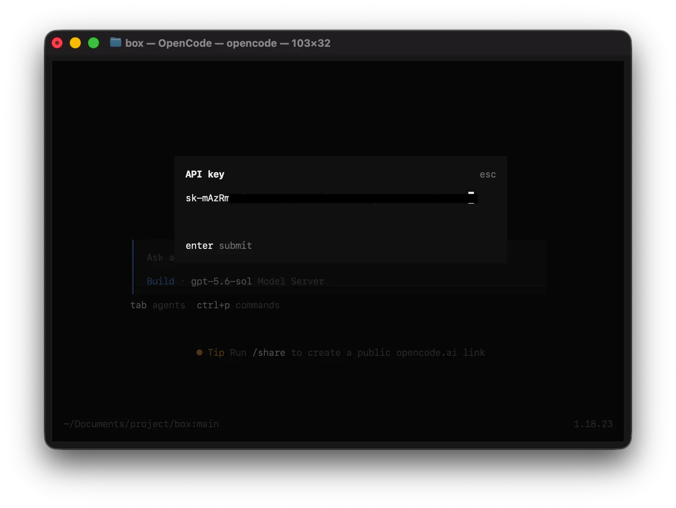Click the Ask prompt input behind dialog
This screenshot has width=676, height=508.
click(160, 258)
